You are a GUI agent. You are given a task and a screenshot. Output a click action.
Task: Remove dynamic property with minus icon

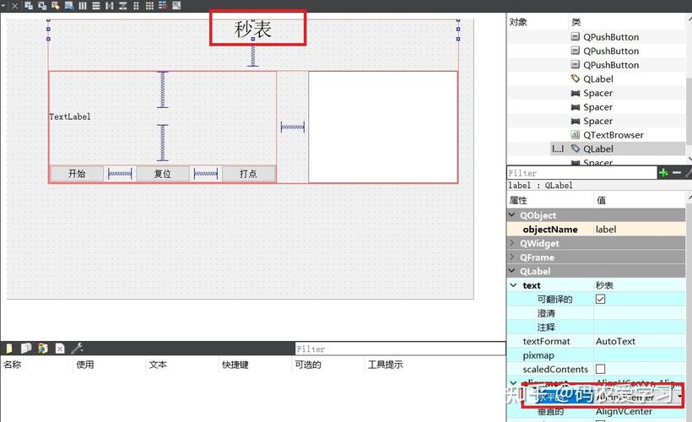677,172
